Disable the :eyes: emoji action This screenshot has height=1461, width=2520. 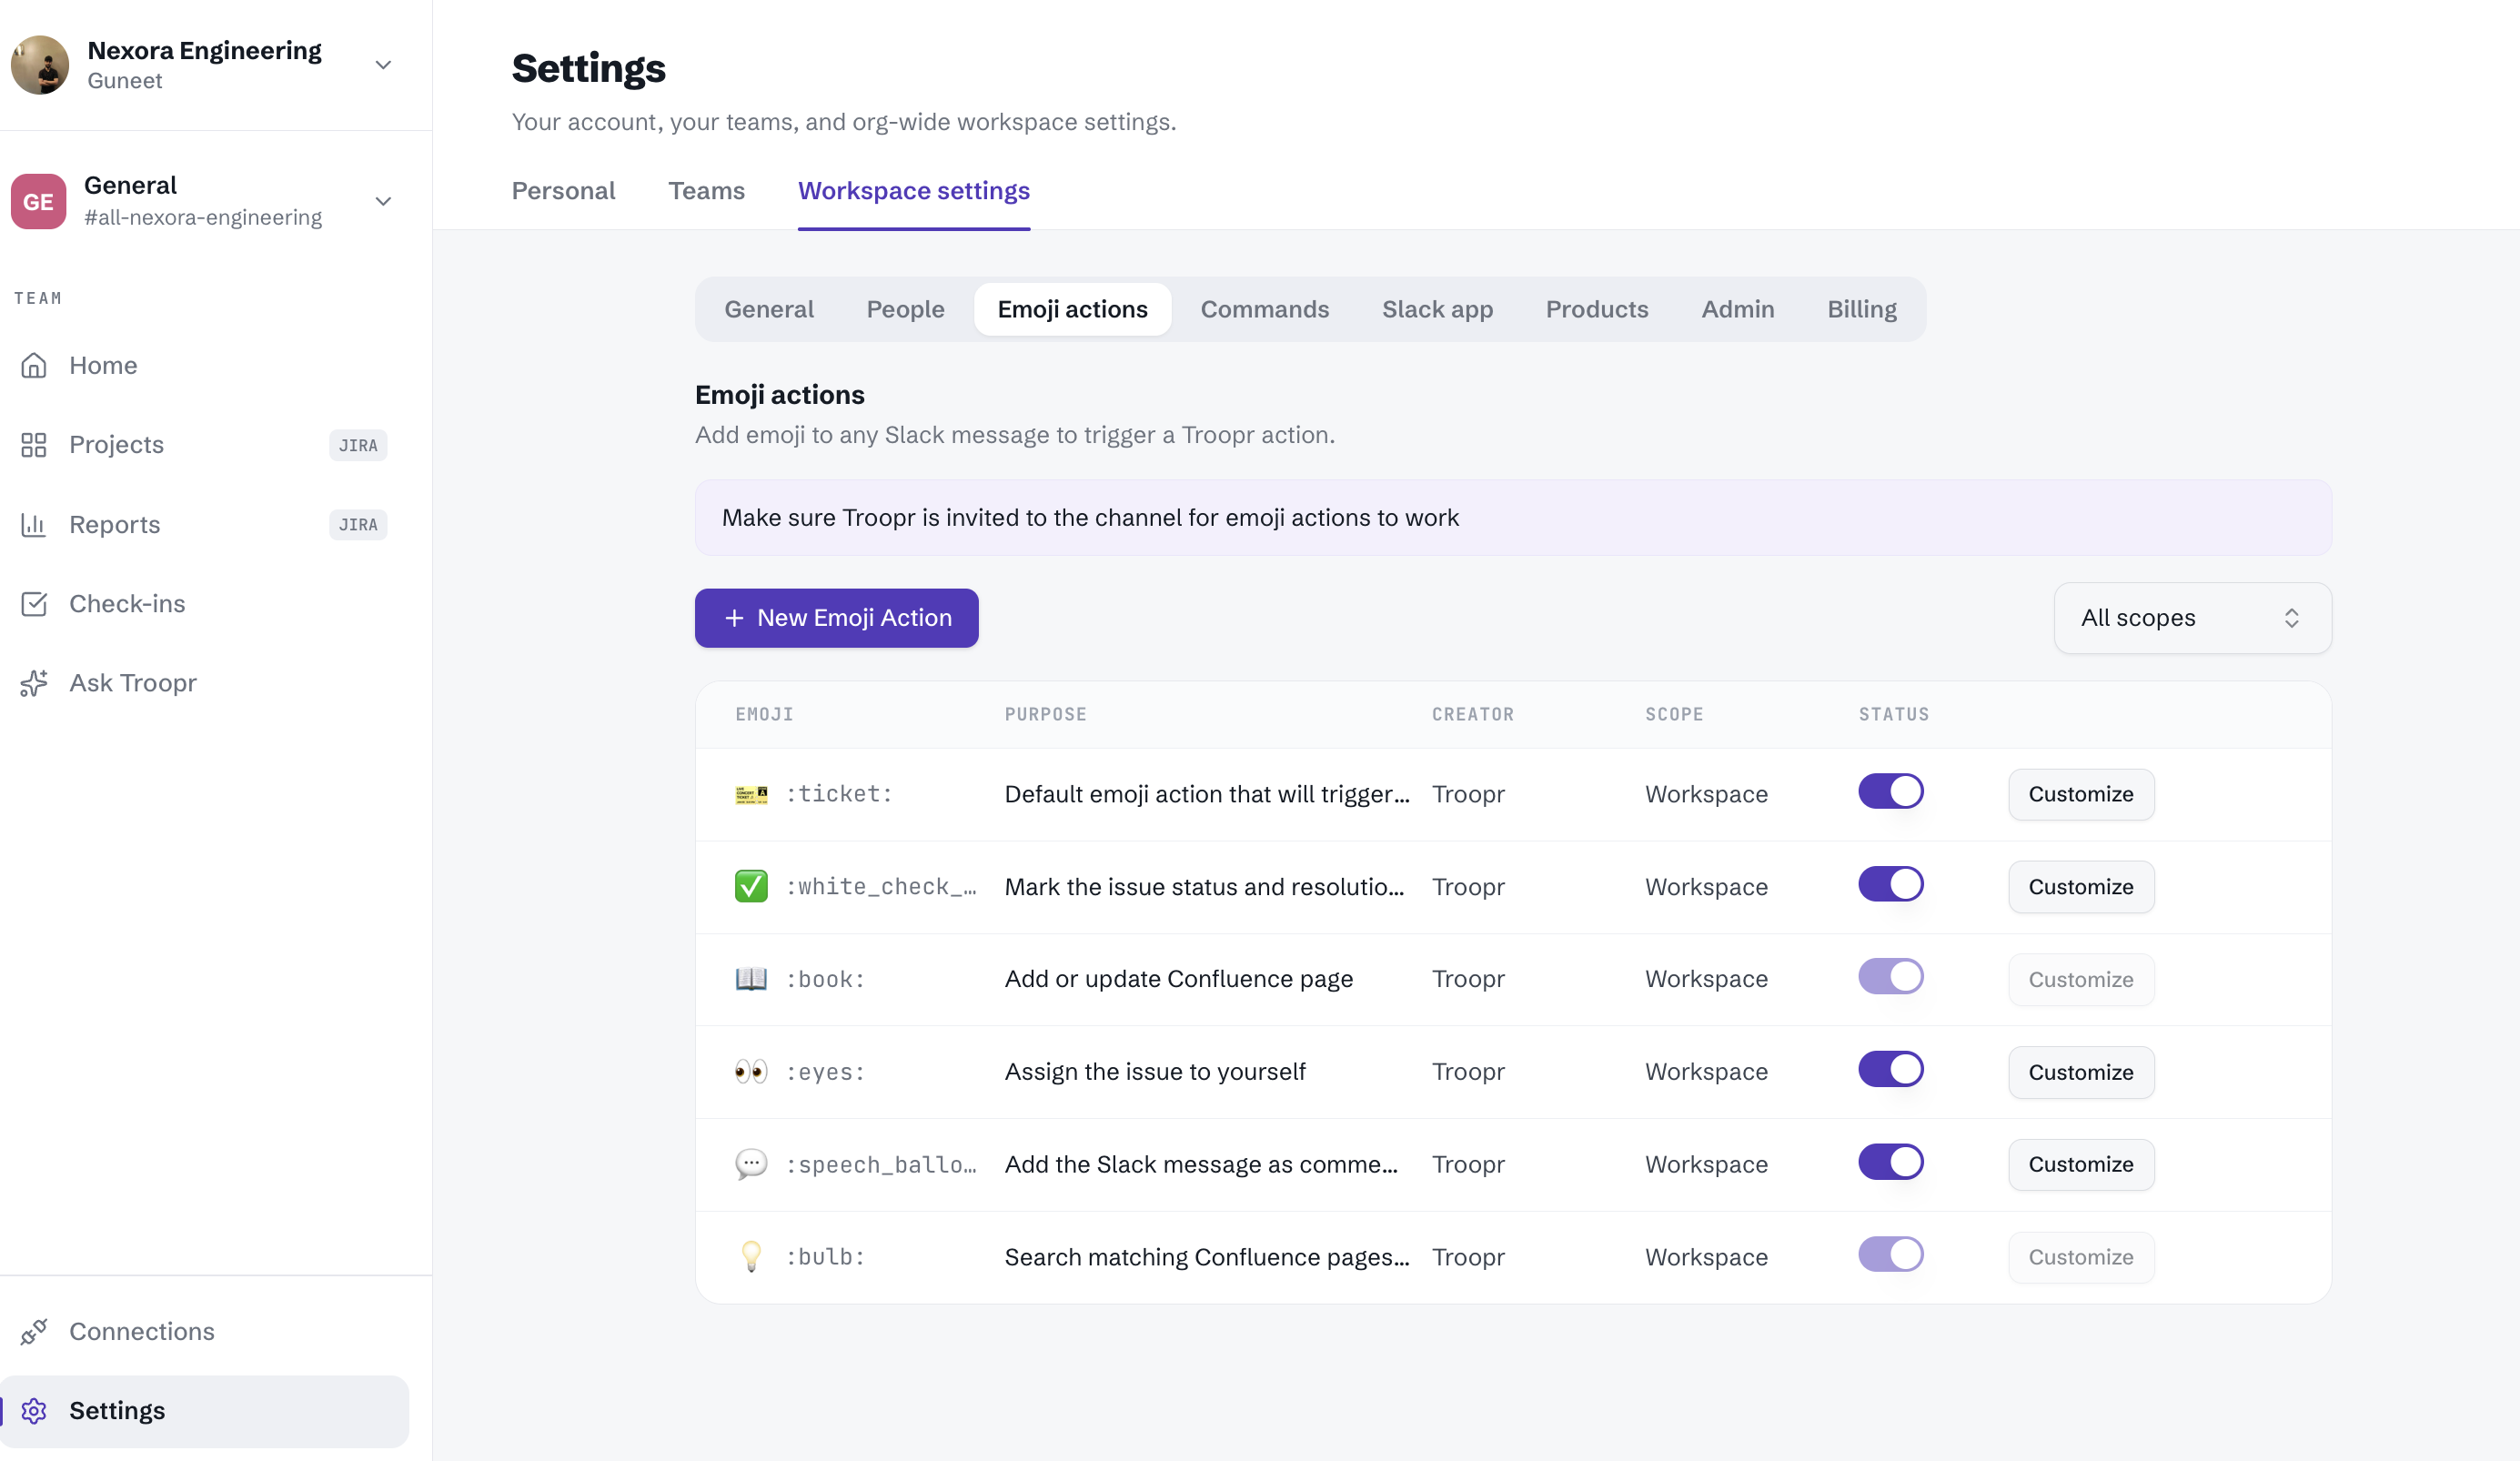pyautogui.click(x=1890, y=1069)
